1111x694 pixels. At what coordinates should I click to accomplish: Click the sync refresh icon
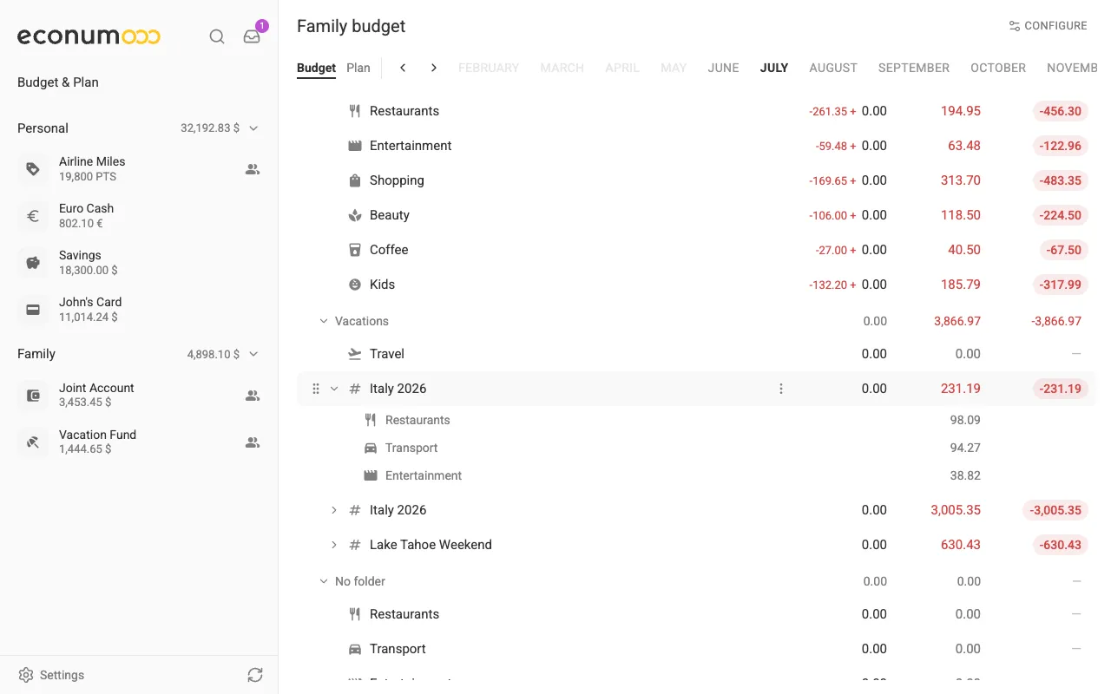pos(254,675)
